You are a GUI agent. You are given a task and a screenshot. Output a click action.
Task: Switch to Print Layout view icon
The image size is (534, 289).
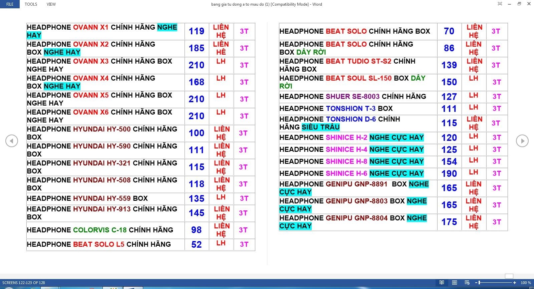pyautogui.click(x=454, y=283)
